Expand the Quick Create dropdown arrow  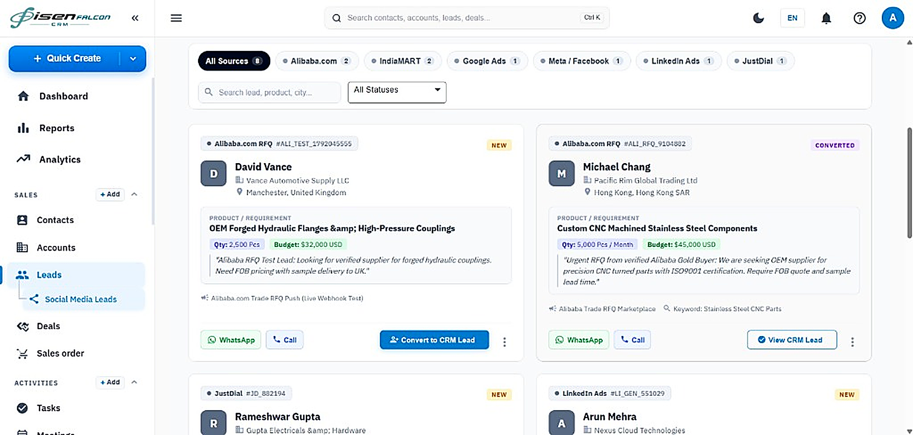133,58
